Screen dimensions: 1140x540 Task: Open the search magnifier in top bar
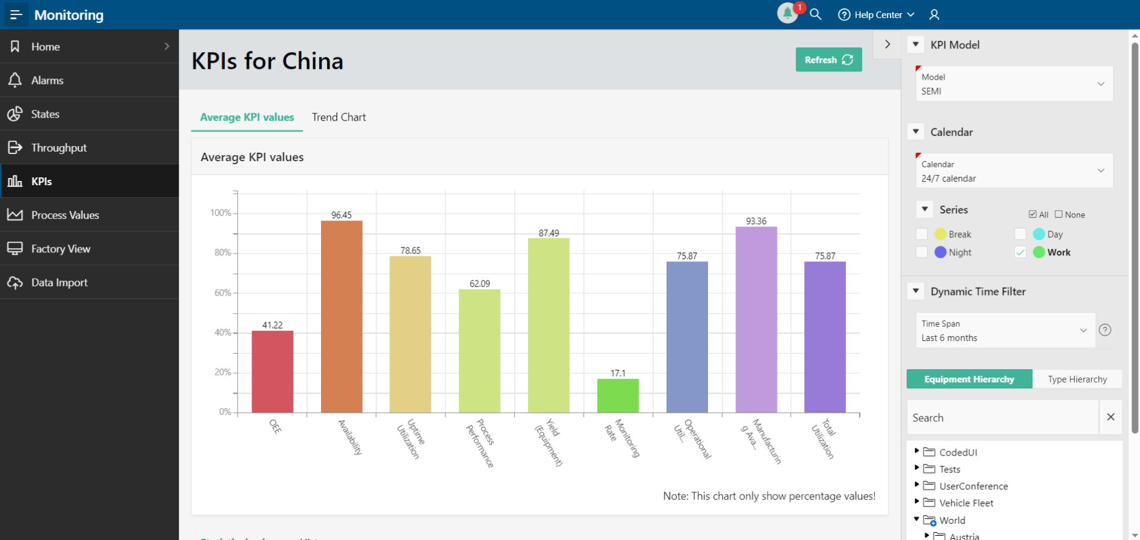coord(815,14)
